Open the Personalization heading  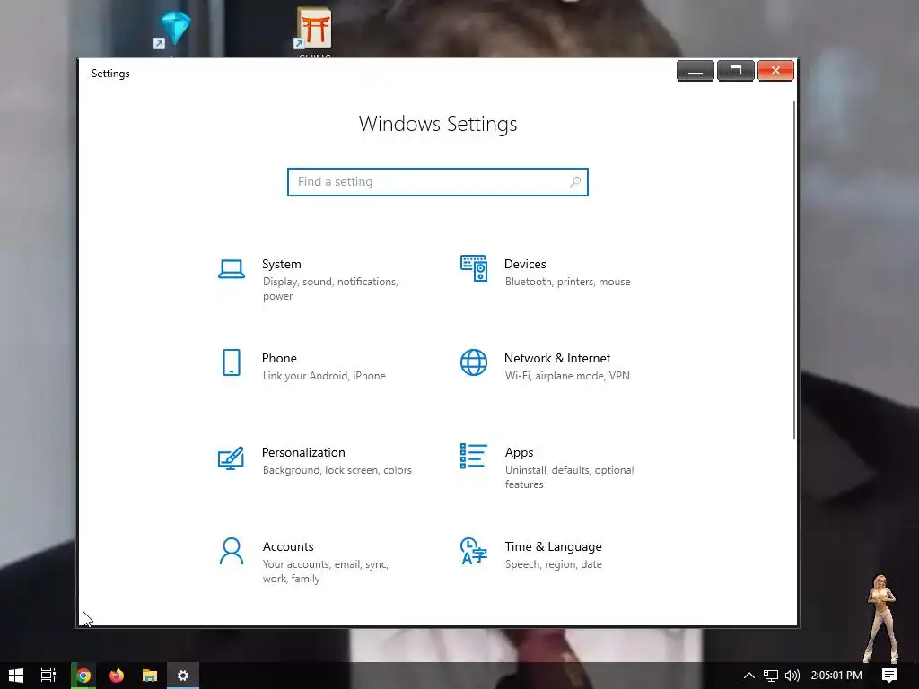pyautogui.click(x=303, y=452)
